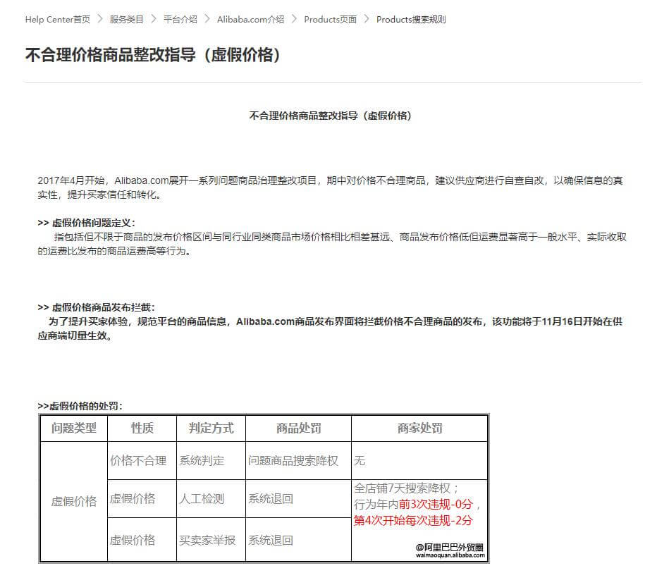
Task: Navigate to the 平台介绍 breadcrumb
Action: click(x=180, y=20)
